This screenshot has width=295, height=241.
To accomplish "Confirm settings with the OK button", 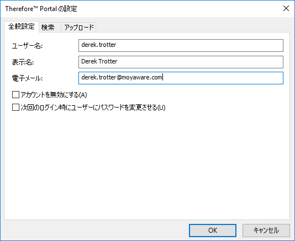I will pos(213,231).
